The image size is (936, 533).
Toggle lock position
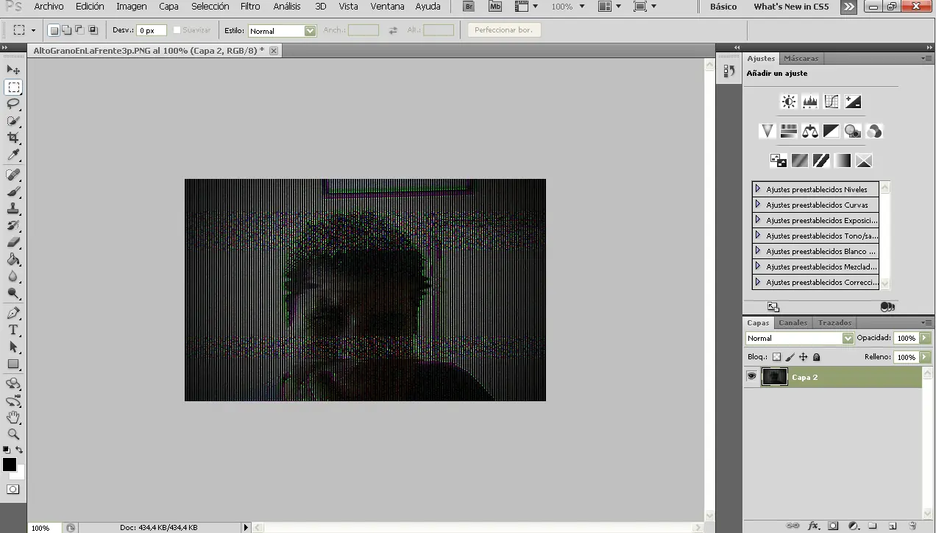point(803,357)
